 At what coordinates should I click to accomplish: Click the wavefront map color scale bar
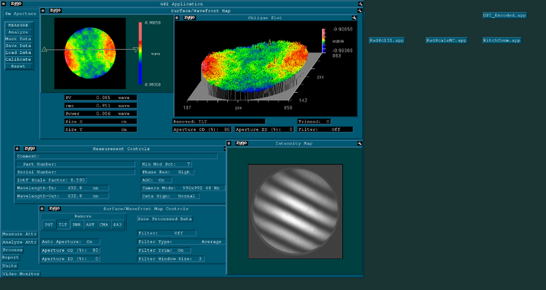pos(141,53)
